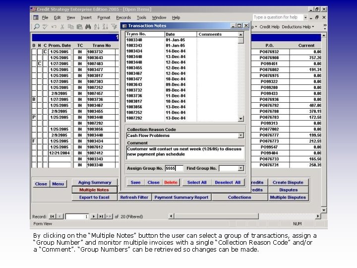Toggle the C column box for 1003732

pos(45,52)
